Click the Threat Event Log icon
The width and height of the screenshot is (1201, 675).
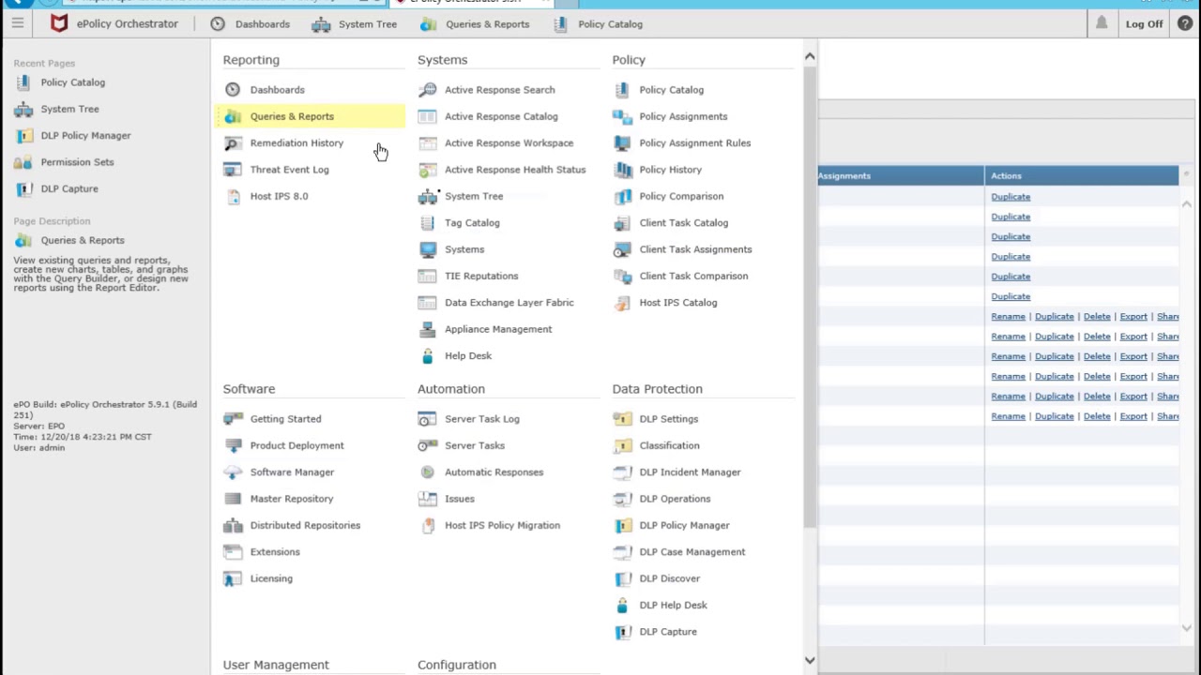point(232,170)
